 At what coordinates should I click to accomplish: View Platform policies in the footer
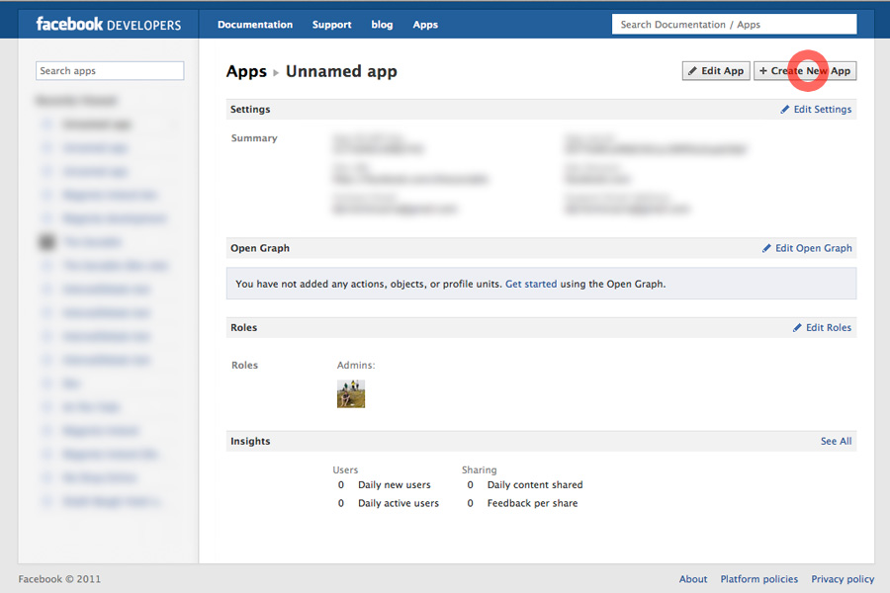pyautogui.click(x=759, y=579)
